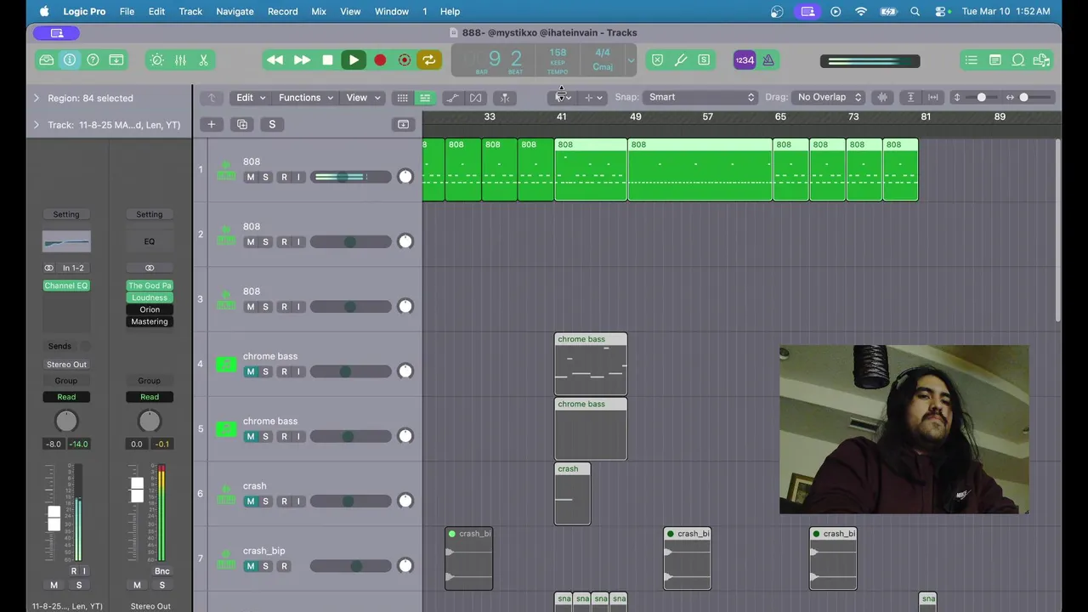Click the Channel EQ plugin slot
Viewport: 1088px width, 612px height.
click(66, 286)
